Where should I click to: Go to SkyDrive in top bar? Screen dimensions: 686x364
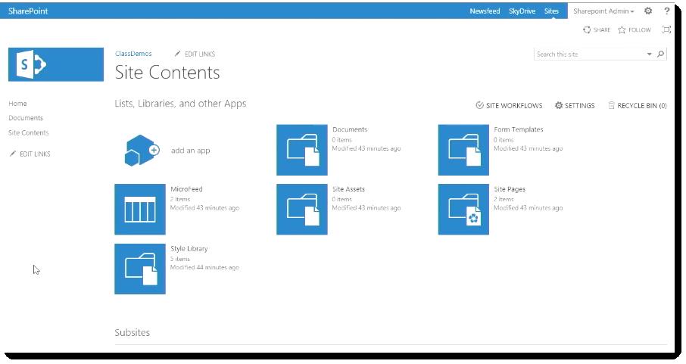[522, 11]
